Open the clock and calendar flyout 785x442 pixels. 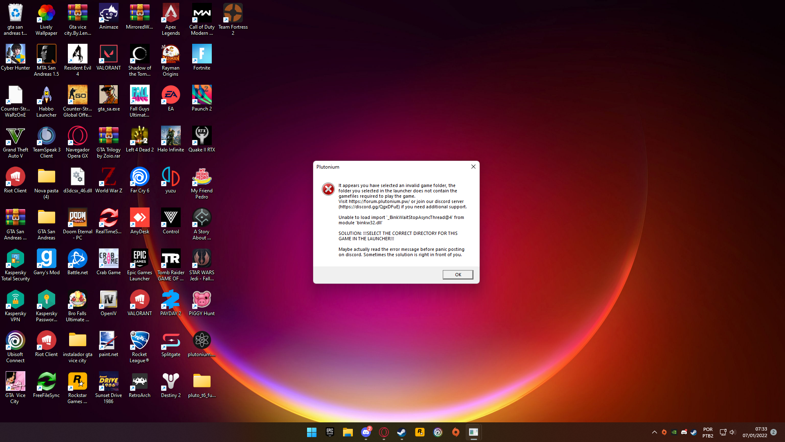pos(755,432)
